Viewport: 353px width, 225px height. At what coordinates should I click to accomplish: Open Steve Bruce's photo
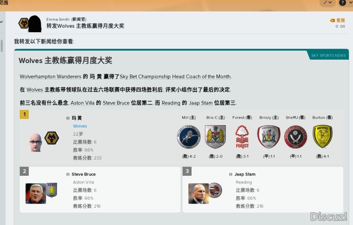36,193
